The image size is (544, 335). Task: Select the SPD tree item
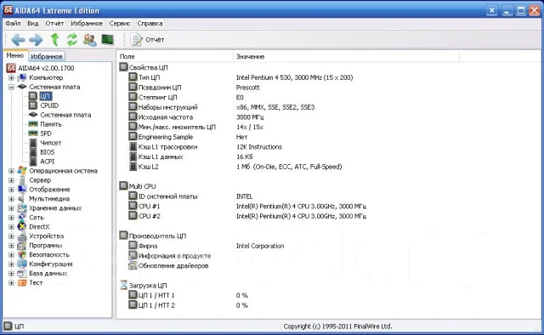[x=45, y=133]
